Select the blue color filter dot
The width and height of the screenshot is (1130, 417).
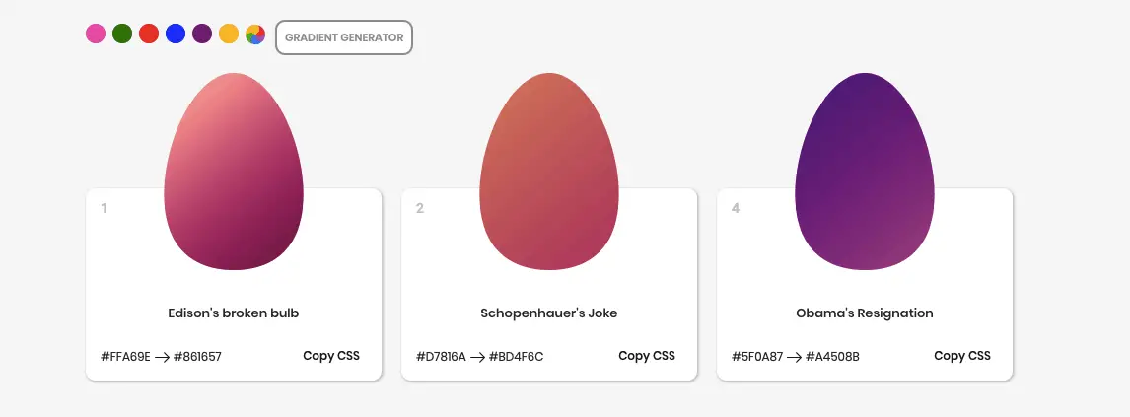point(176,34)
